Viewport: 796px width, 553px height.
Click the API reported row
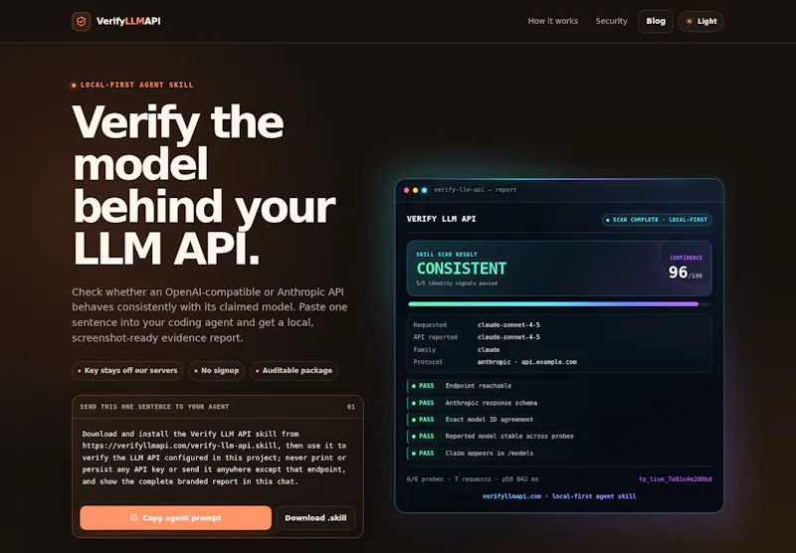[559, 337]
